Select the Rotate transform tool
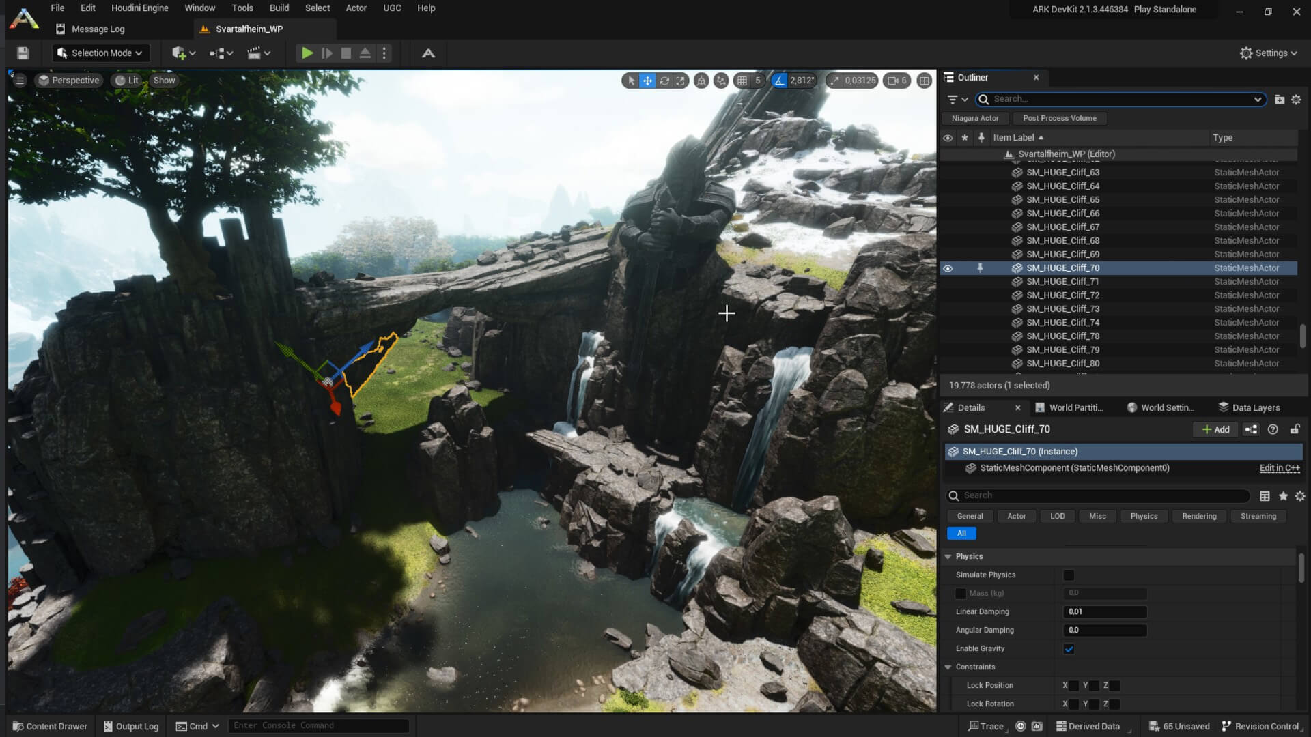The width and height of the screenshot is (1311, 737). coord(664,81)
